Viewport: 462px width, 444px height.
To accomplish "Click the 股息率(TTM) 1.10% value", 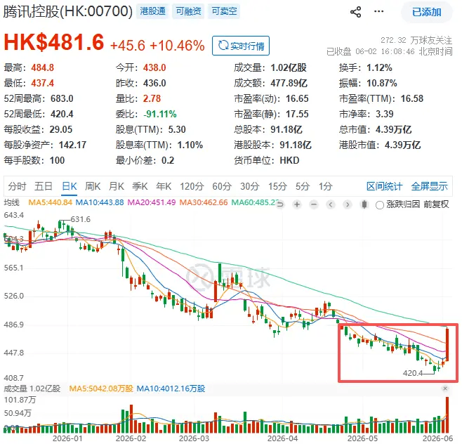I will coord(190,145).
